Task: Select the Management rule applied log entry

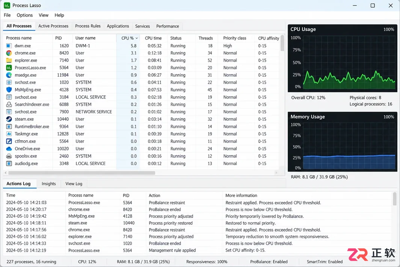Action: [198, 250]
